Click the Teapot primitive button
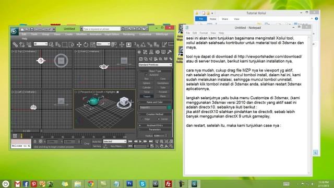 pos(147,96)
